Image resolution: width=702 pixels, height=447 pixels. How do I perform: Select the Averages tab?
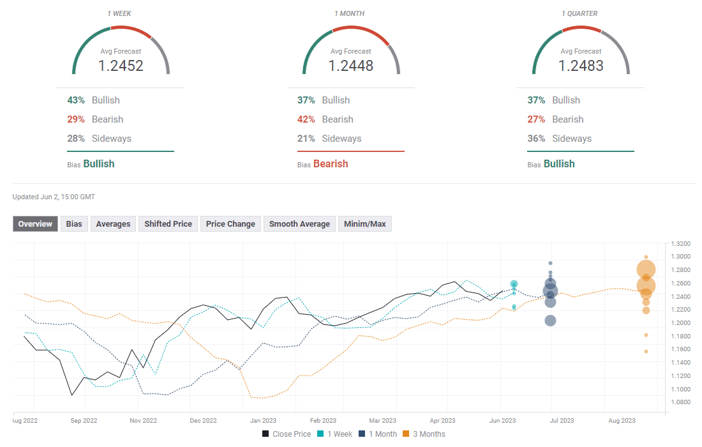[113, 224]
